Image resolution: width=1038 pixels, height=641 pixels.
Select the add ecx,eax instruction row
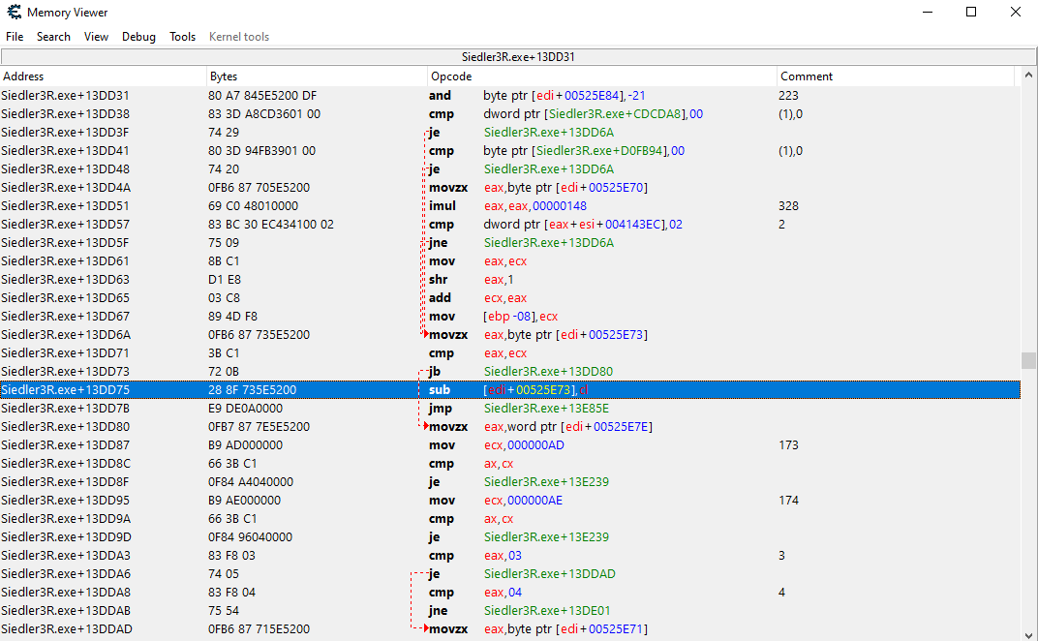tap(509, 298)
